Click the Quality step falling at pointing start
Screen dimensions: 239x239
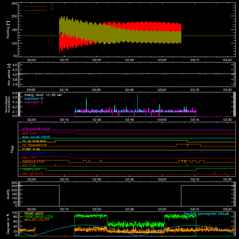59,196
